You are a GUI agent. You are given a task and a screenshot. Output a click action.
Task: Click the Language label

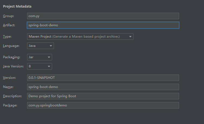pyautogui.click(x=11, y=46)
